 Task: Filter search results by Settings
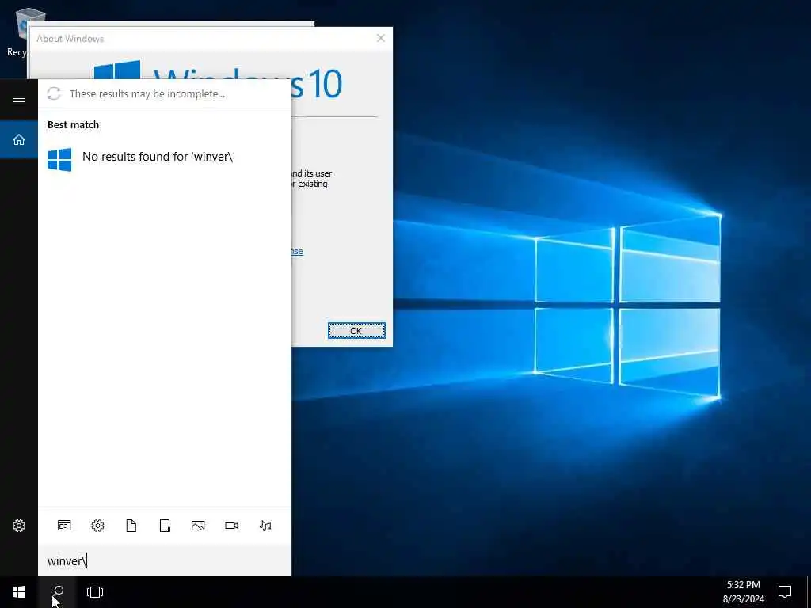97,526
